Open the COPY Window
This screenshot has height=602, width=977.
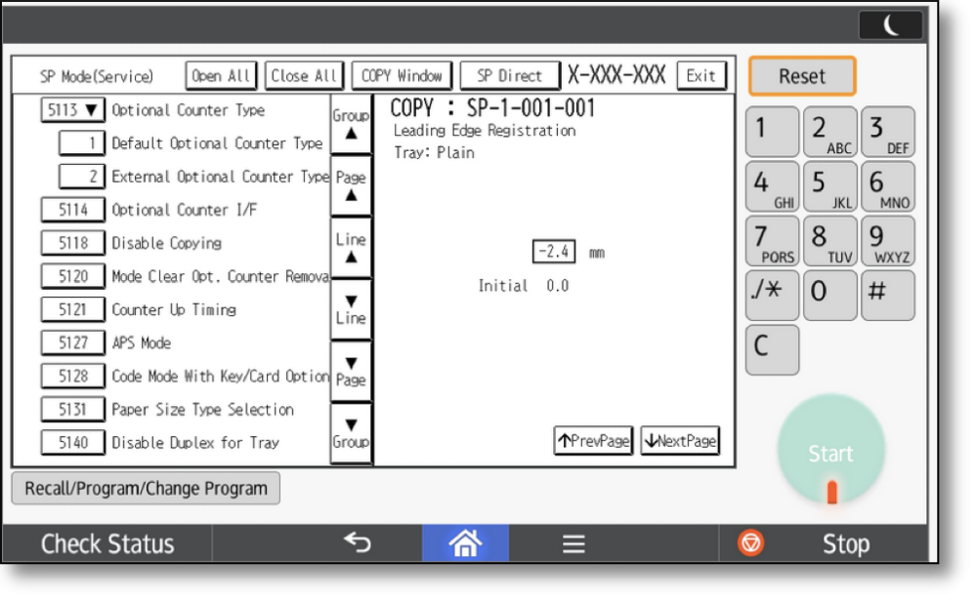pos(402,76)
